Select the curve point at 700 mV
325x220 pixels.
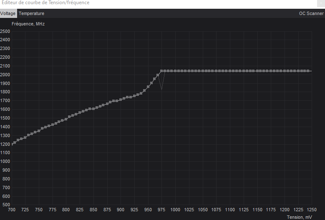pos(12,144)
